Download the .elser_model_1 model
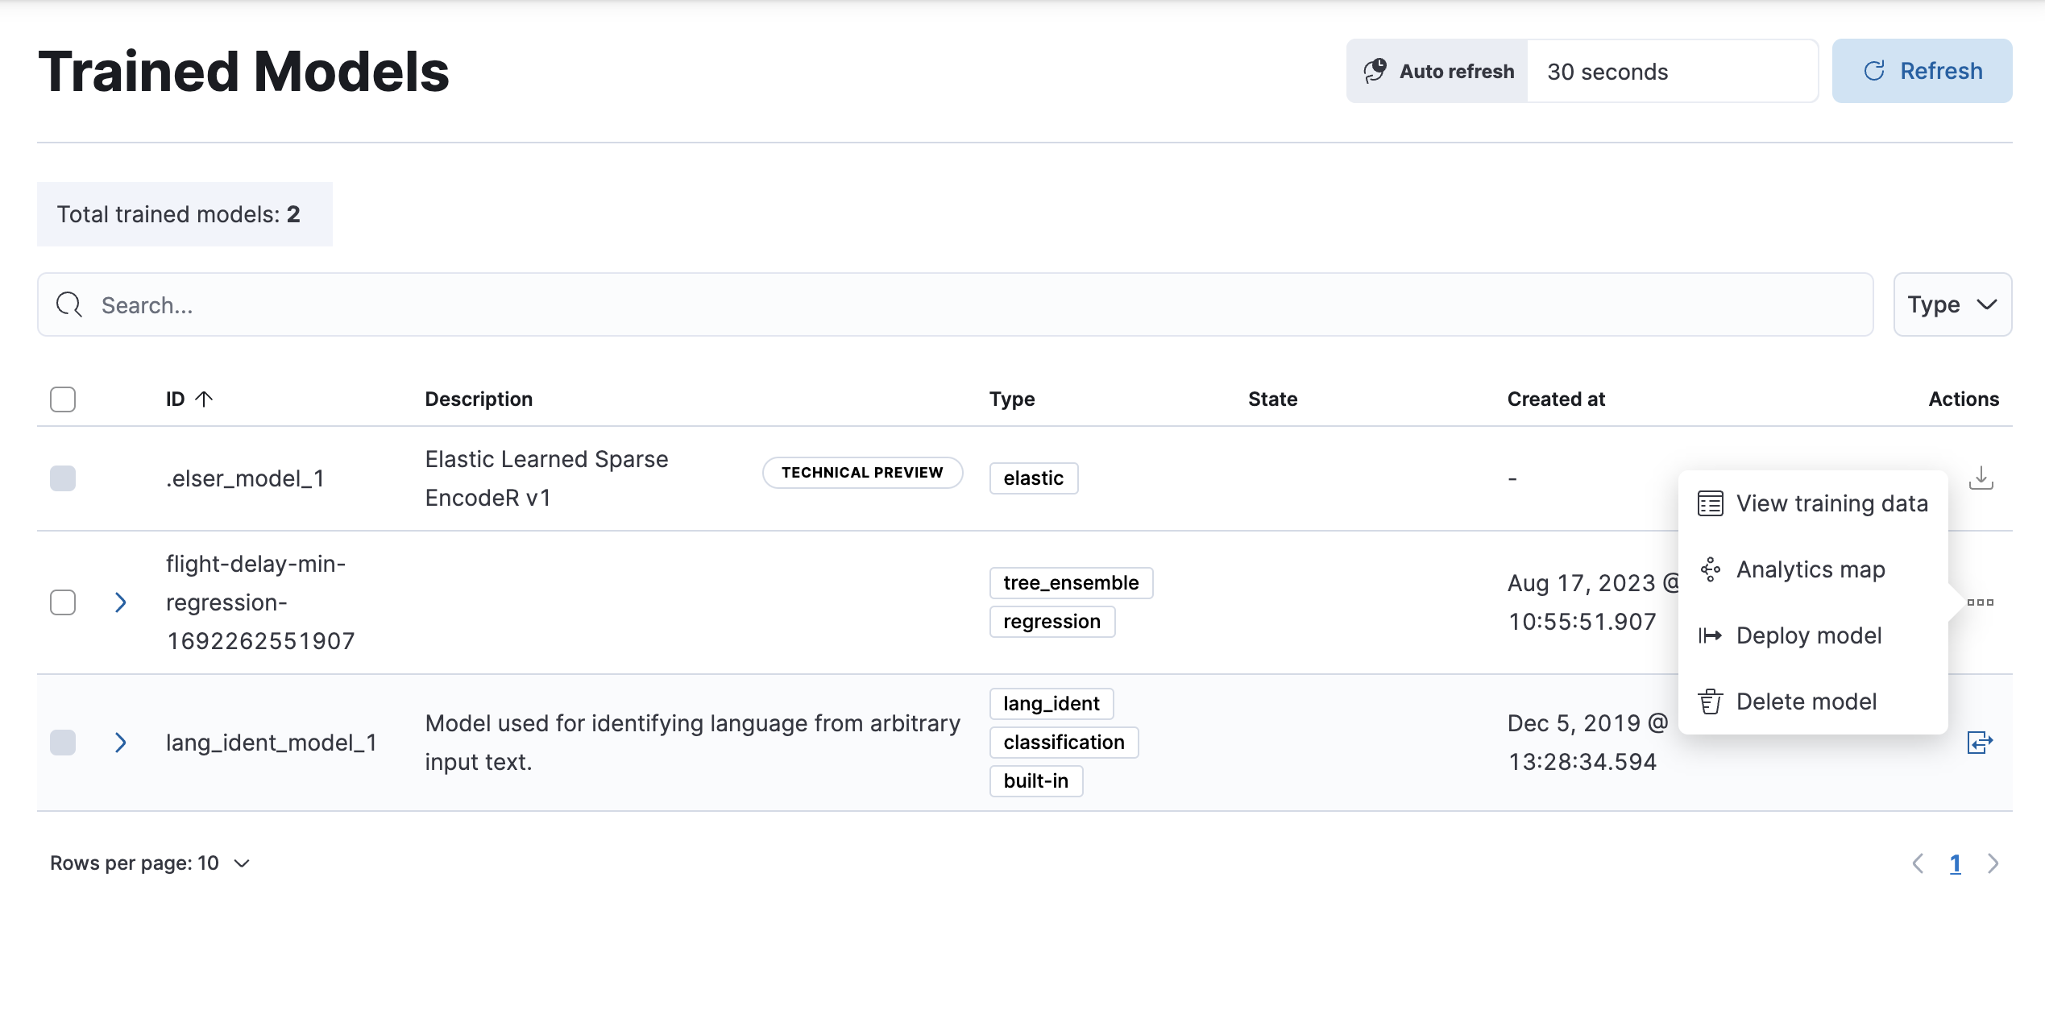This screenshot has height=1018, width=2045. click(x=1980, y=478)
